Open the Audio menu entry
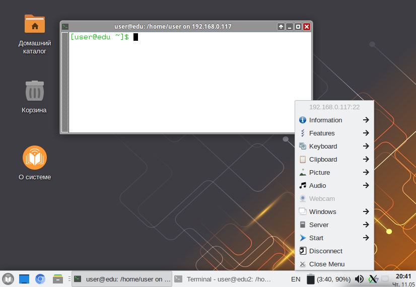This screenshot has height=287, width=416. point(334,185)
